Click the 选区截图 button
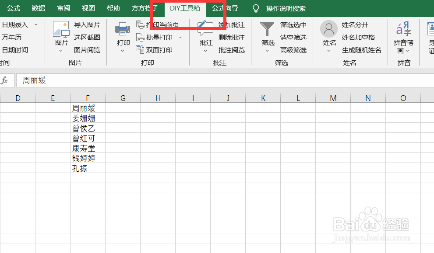The image size is (434, 253). pos(87,37)
